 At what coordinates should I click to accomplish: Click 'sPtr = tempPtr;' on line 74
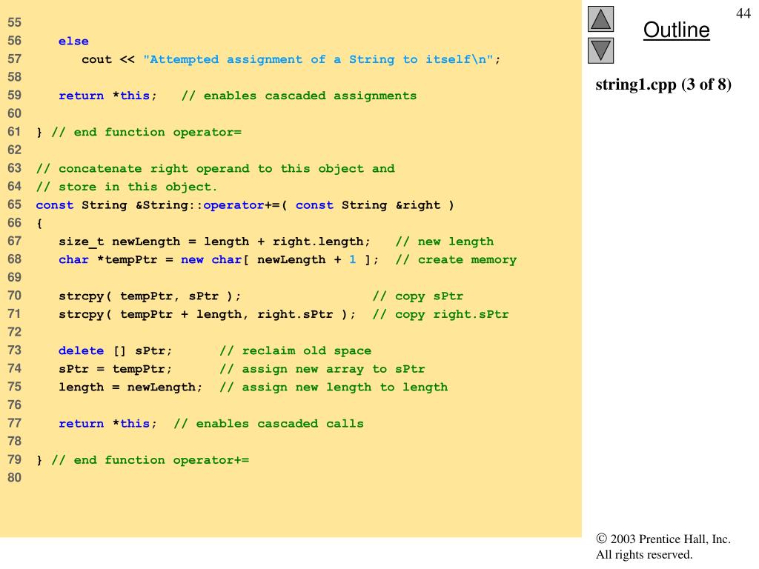point(115,369)
